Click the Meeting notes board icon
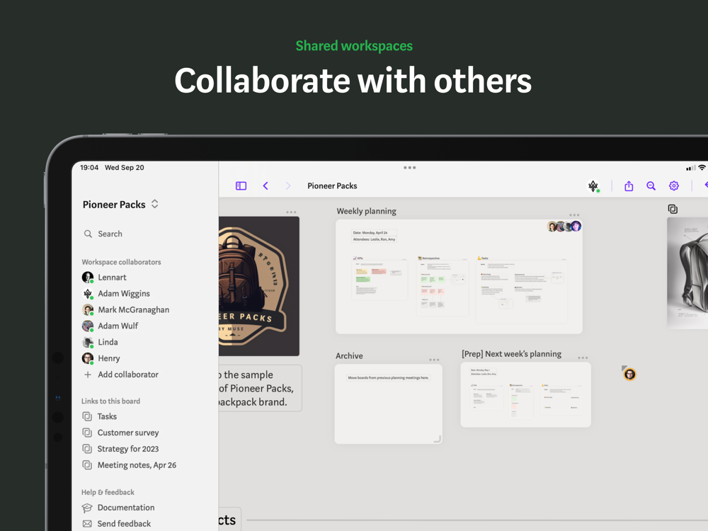This screenshot has height=531, width=708. 87,465
